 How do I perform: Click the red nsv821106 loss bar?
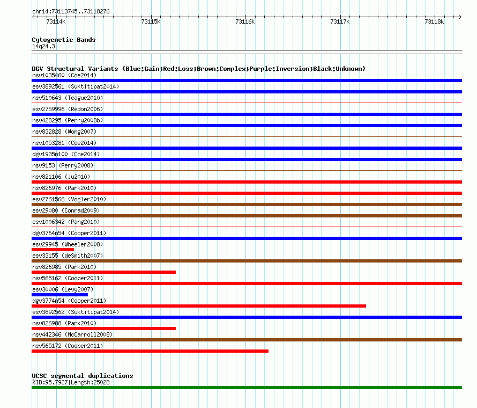[x=247, y=182]
